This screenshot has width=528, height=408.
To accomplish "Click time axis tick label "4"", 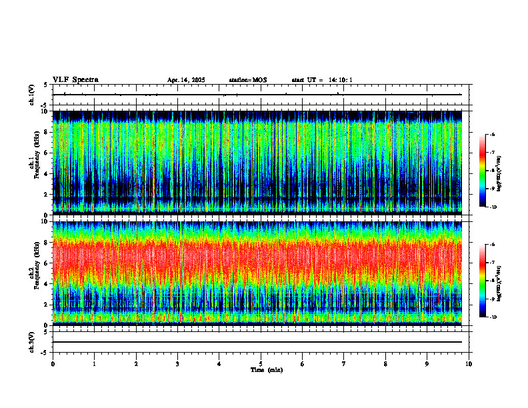I will 219,364.
